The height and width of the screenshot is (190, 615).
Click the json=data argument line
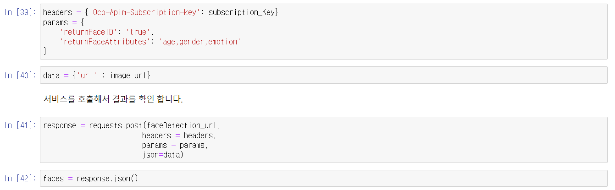(162, 155)
